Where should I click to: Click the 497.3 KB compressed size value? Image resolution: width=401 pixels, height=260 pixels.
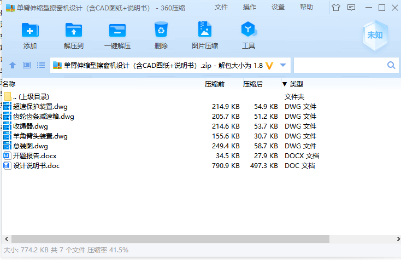(264, 166)
